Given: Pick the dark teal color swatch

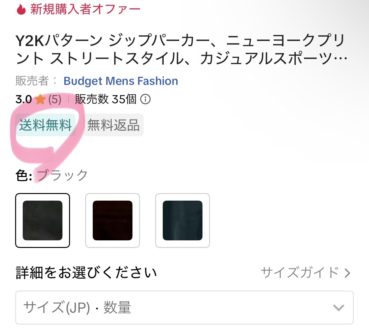Looking at the screenshot, I should click(x=183, y=220).
